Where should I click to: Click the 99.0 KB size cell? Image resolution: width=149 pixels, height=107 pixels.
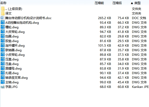tap(105, 82)
